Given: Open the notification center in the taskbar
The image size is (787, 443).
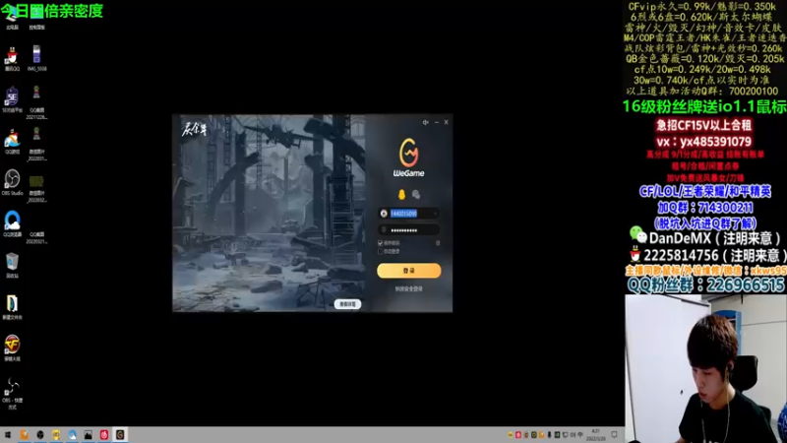Looking at the screenshot, I should click(614, 435).
